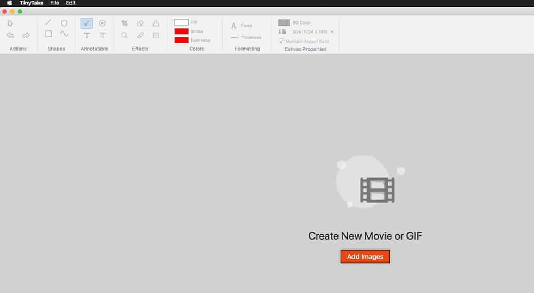Select the Rectangle shape tool

(x=49, y=34)
